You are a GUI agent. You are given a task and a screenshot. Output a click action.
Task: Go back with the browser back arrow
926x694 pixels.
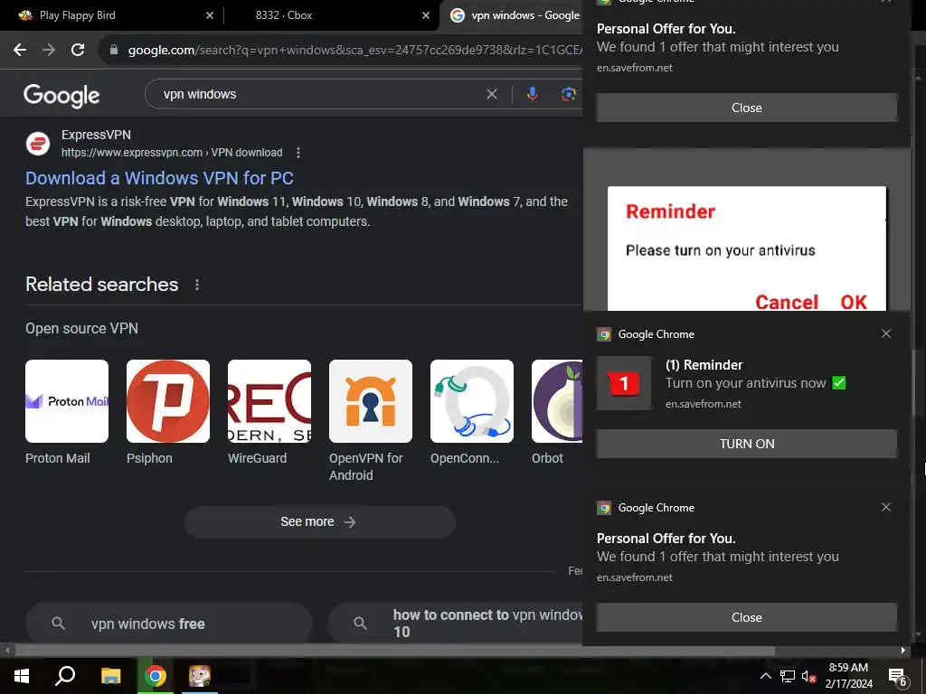[20, 50]
